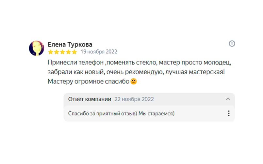Click the words Мы стараемся in reply
The image size is (263, 164).
(156, 114)
